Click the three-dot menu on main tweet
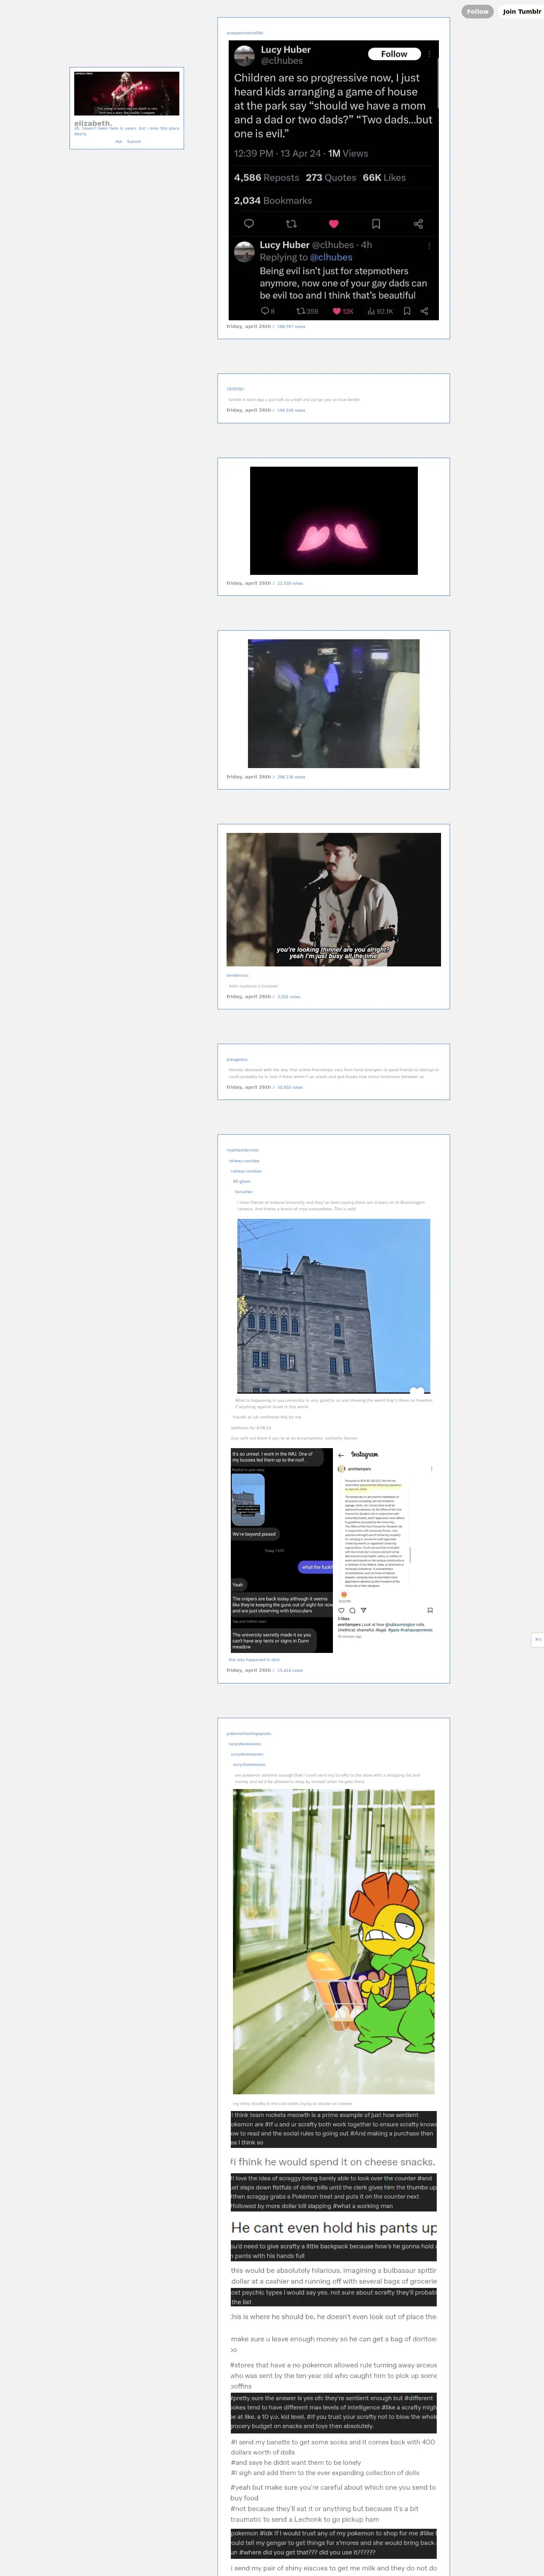 point(430,54)
